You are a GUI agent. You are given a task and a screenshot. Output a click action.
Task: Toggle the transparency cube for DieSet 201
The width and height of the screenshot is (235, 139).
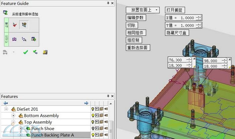click(101, 109)
